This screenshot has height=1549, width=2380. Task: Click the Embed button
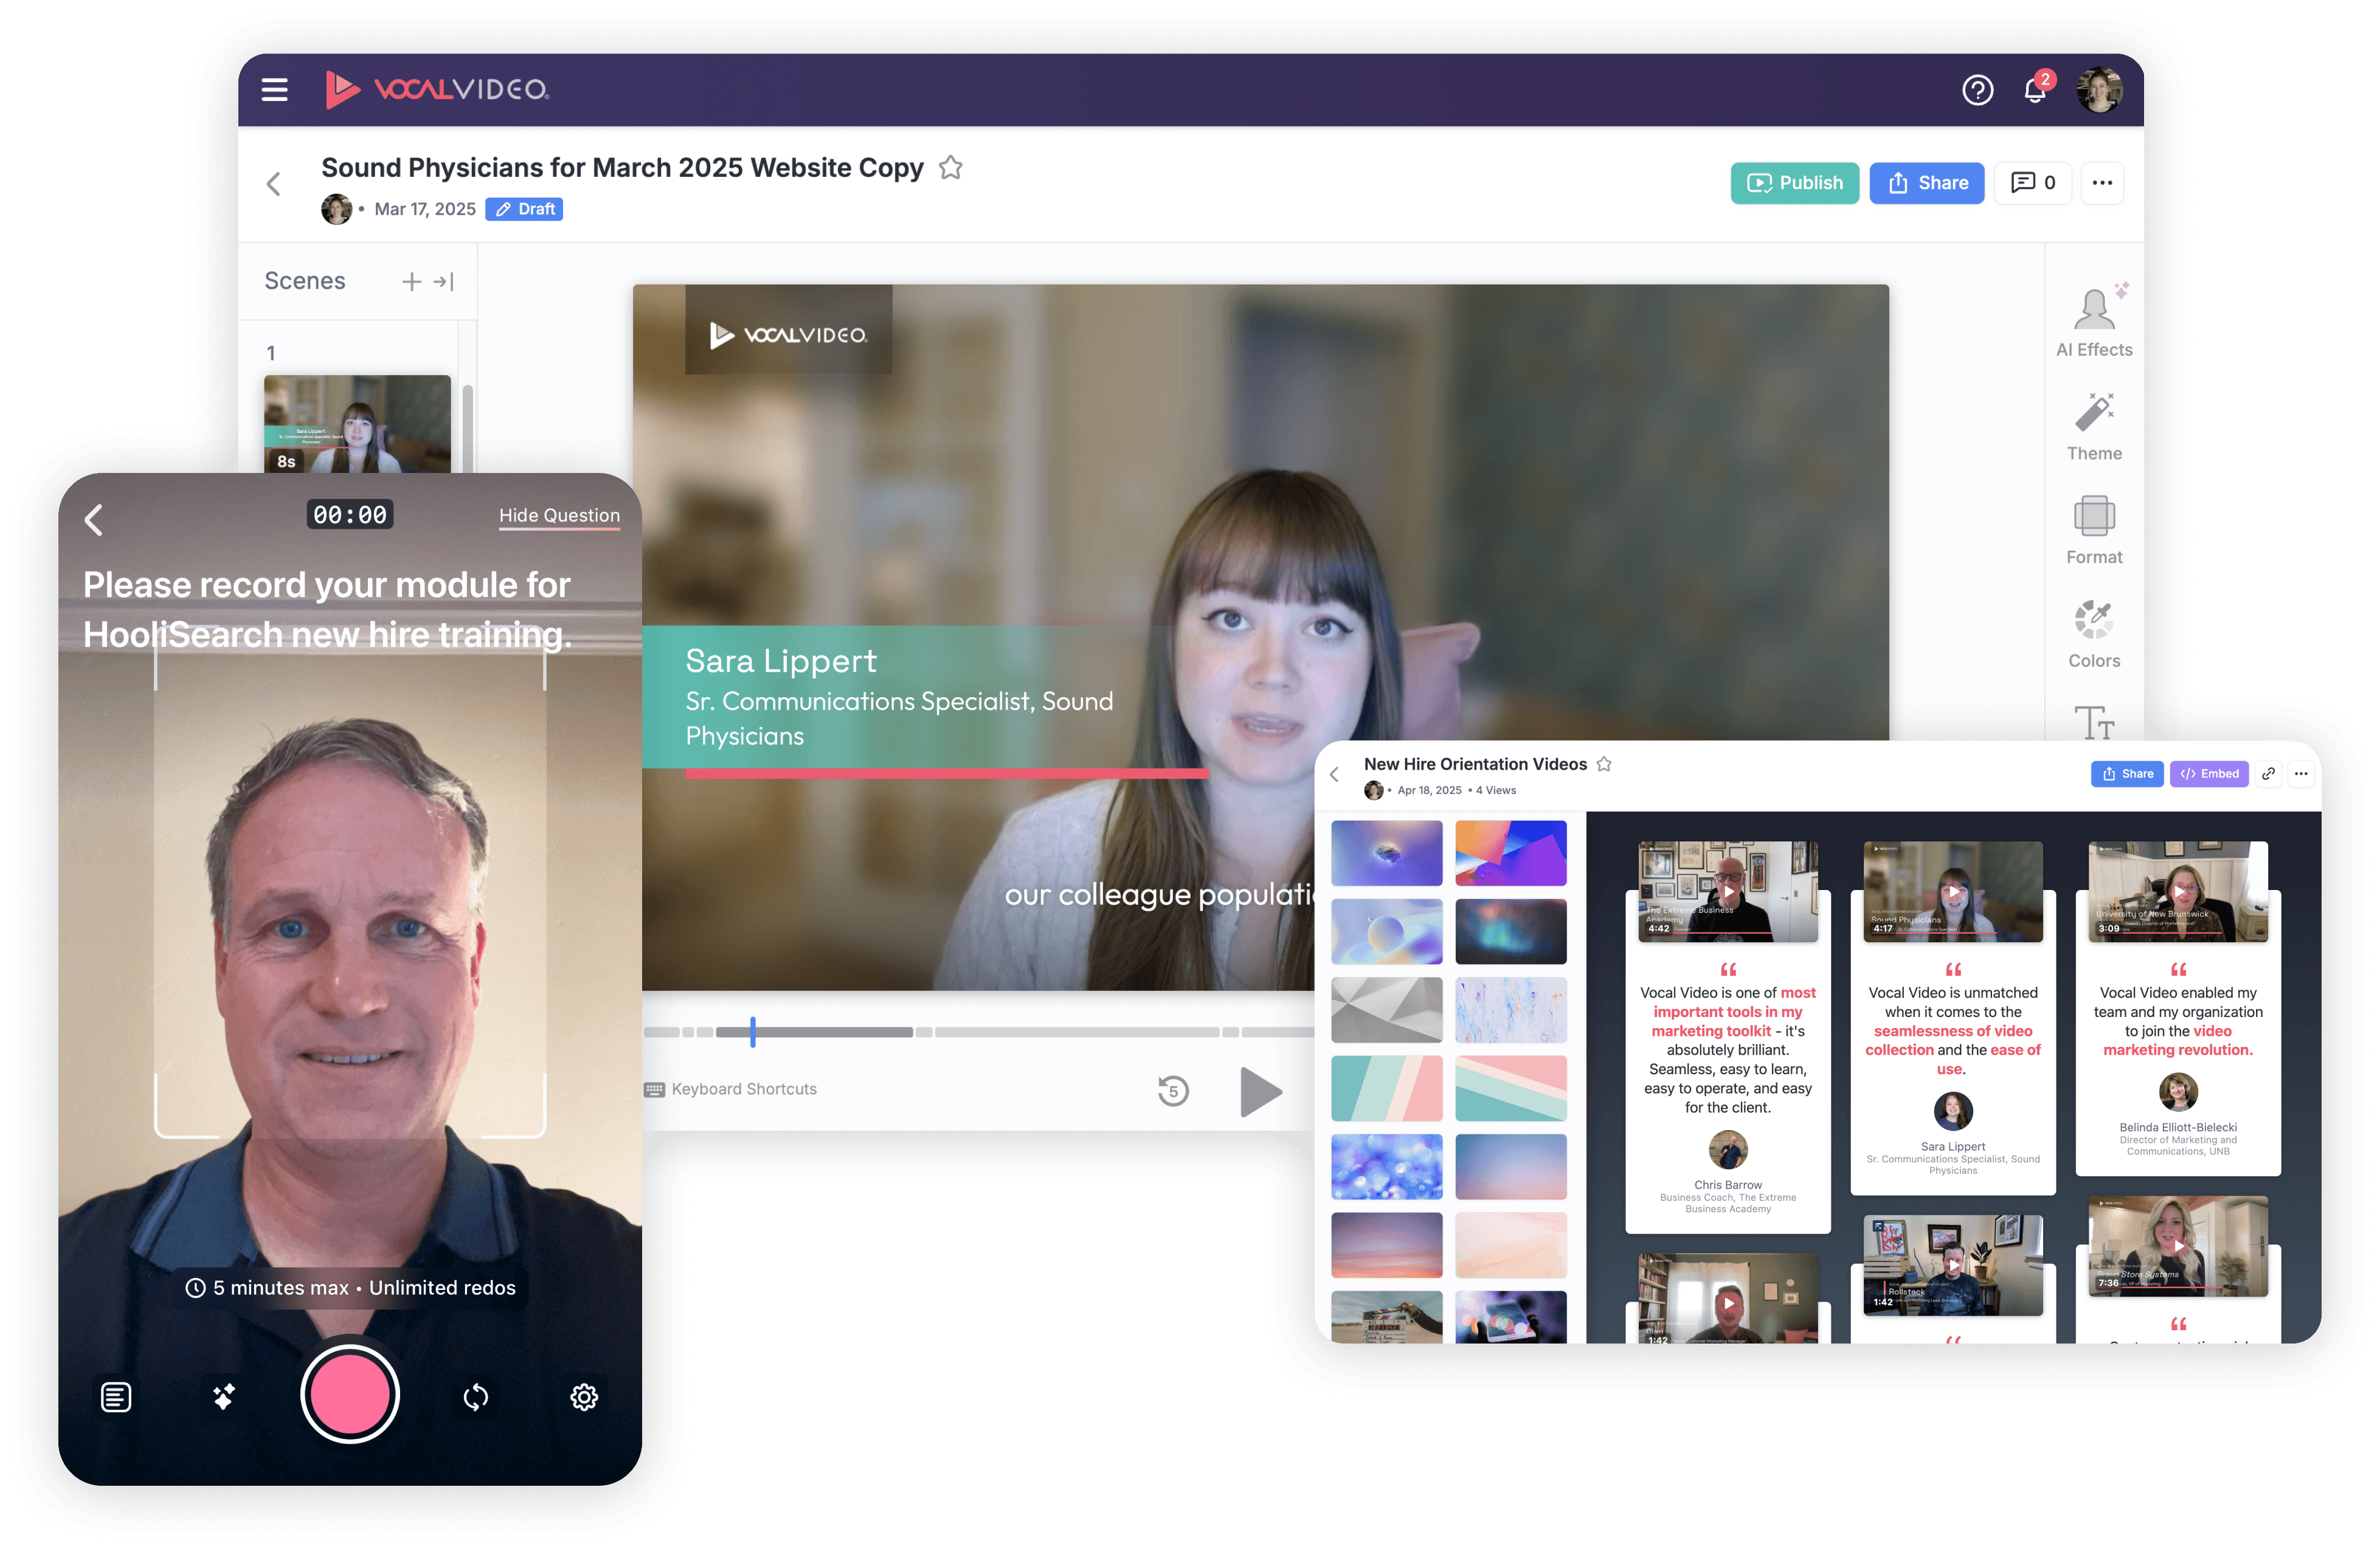(2209, 774)
